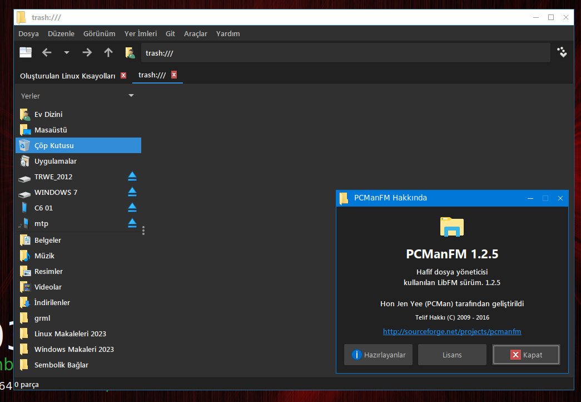
Task: Open the Düzenle menu
Action: click(61, 34)
